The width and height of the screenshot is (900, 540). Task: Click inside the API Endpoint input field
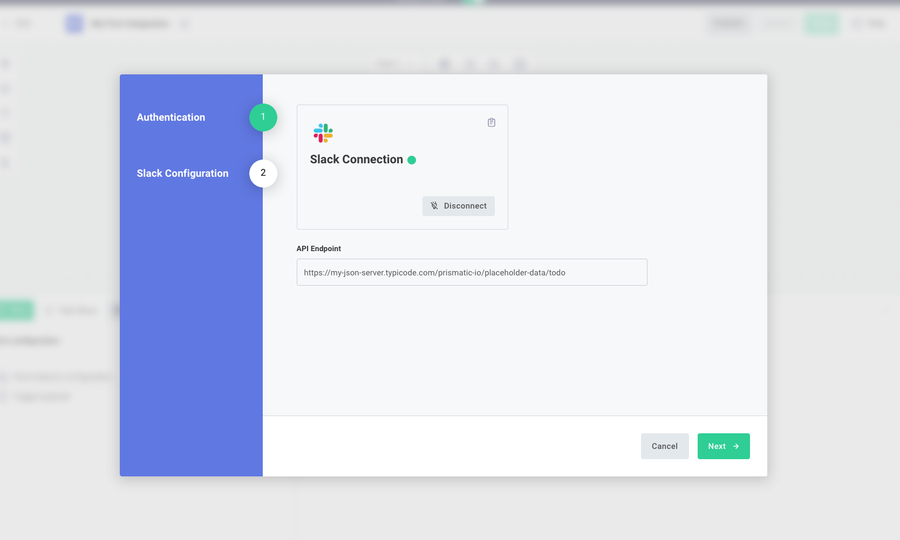point(472,272)
